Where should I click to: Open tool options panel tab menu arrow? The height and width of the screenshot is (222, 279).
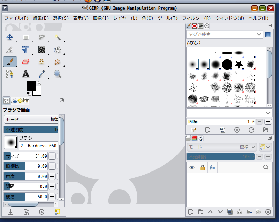pos(62,100)
